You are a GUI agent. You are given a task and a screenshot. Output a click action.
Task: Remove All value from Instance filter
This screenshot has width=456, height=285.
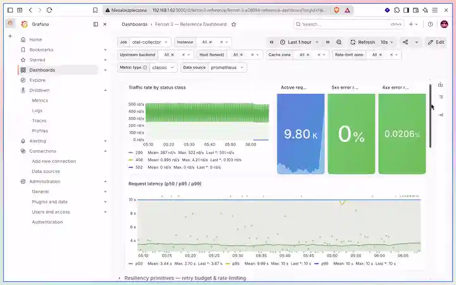click(210, 42)
